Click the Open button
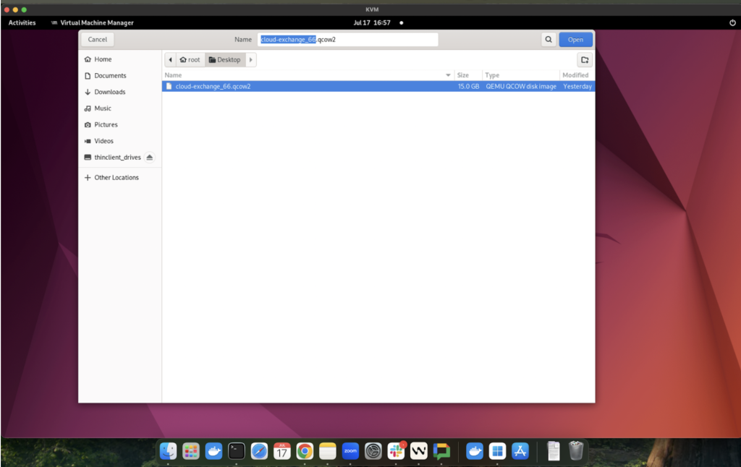 575,40
